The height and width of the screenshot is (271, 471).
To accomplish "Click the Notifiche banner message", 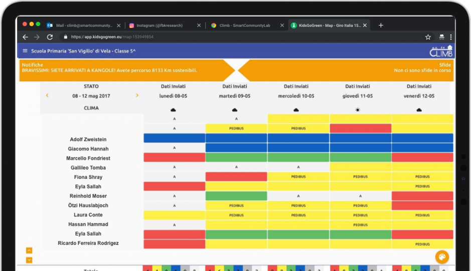I will [x=109, y=71].
